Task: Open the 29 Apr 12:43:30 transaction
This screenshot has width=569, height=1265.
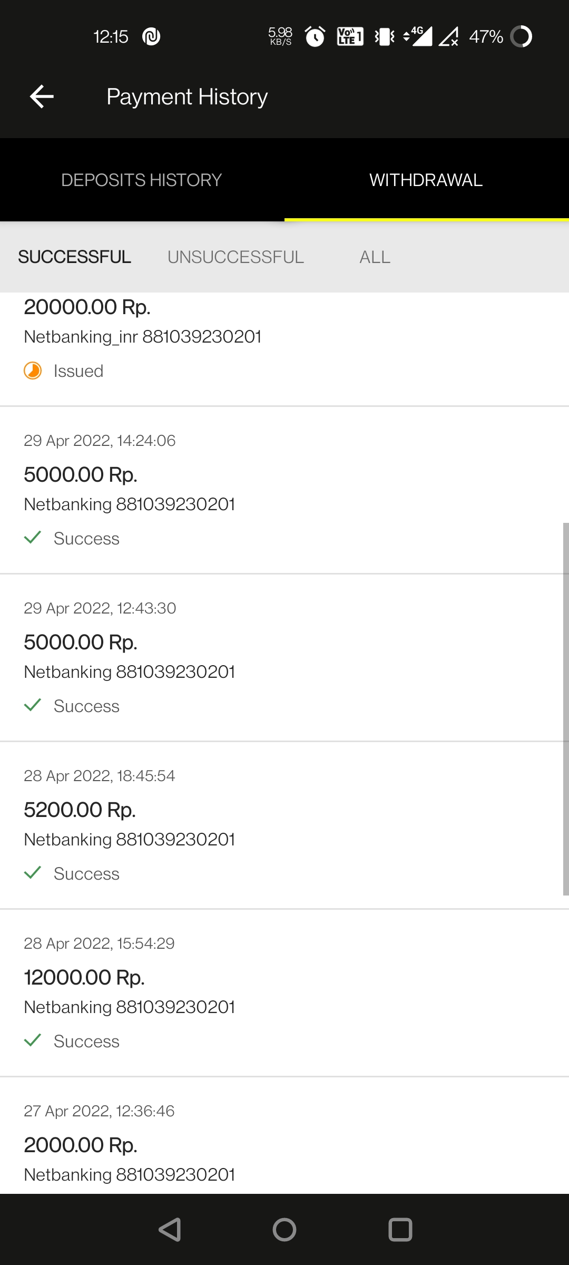Action: point(284,656)
